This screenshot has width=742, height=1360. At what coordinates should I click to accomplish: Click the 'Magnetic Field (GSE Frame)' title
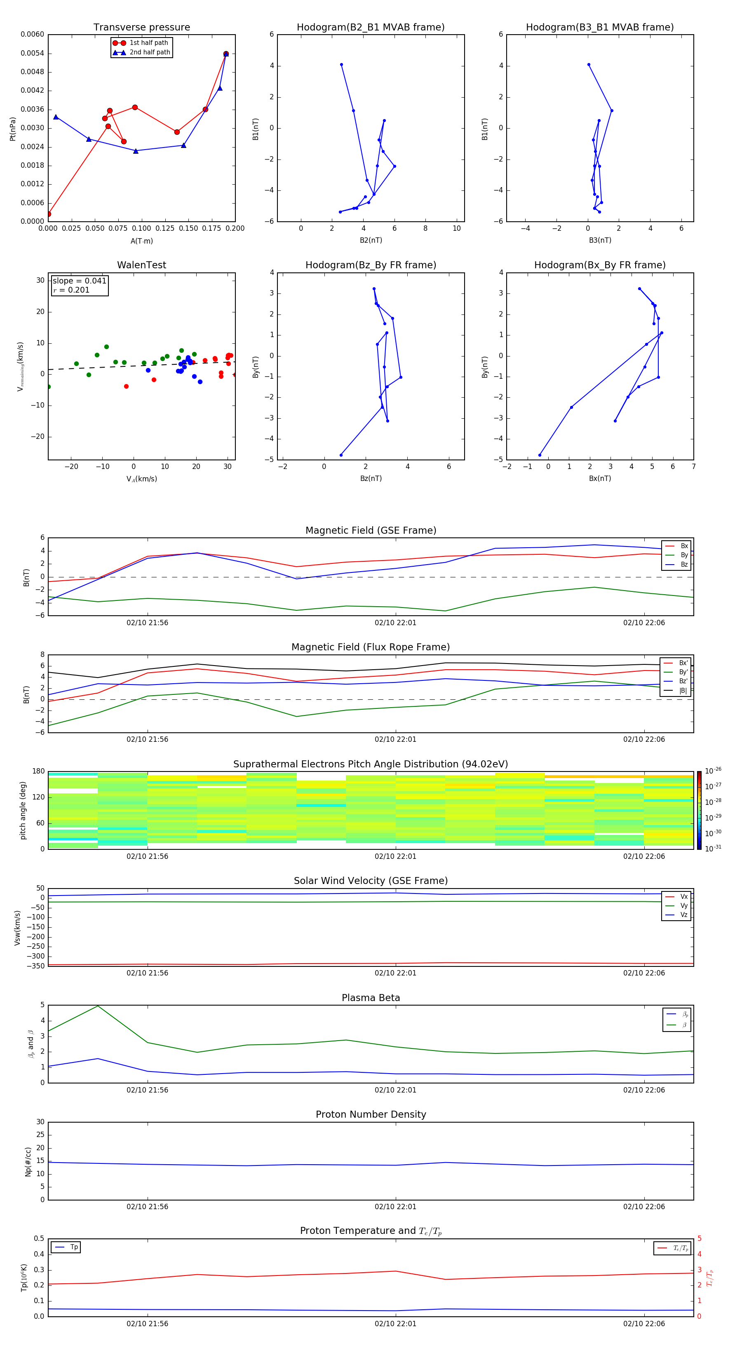click(371, 530)
